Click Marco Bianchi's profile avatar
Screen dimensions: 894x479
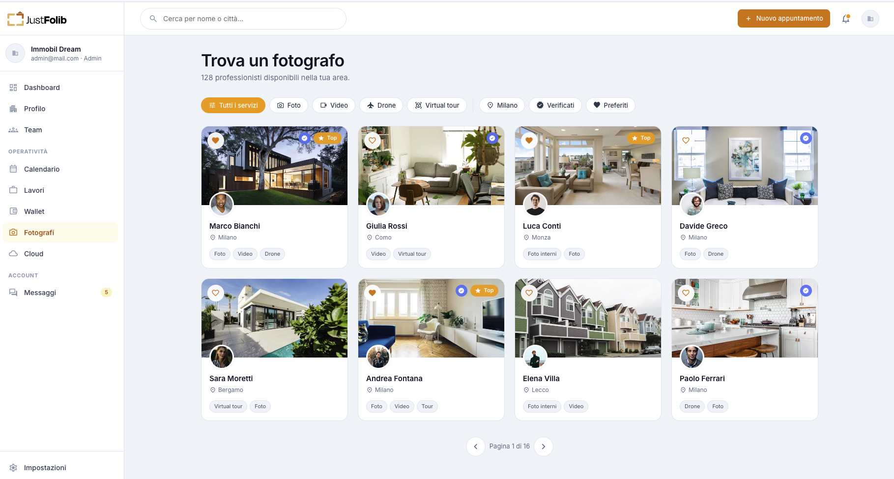[x=222, y=205]
